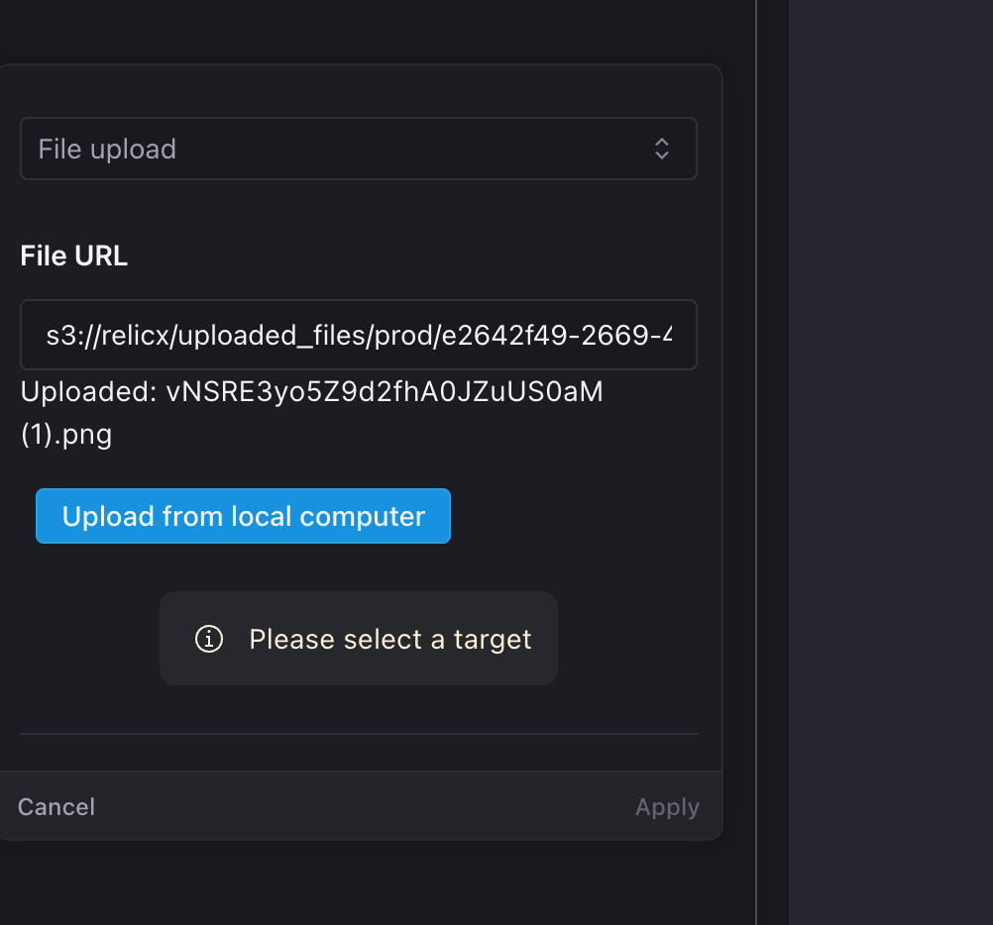Click the circled info icon in the notice
This screenshot has height=925, width=993.
point(208,639)
